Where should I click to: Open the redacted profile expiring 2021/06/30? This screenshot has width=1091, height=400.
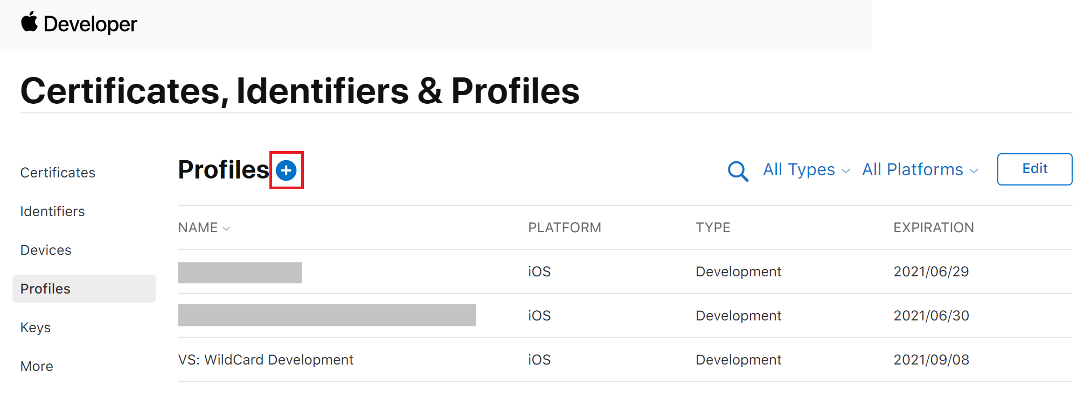pos(326,315)
